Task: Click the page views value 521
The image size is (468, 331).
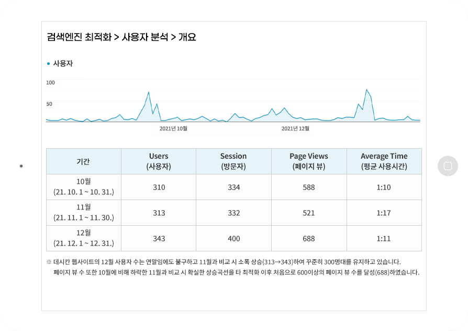Action: coord(309,213)
